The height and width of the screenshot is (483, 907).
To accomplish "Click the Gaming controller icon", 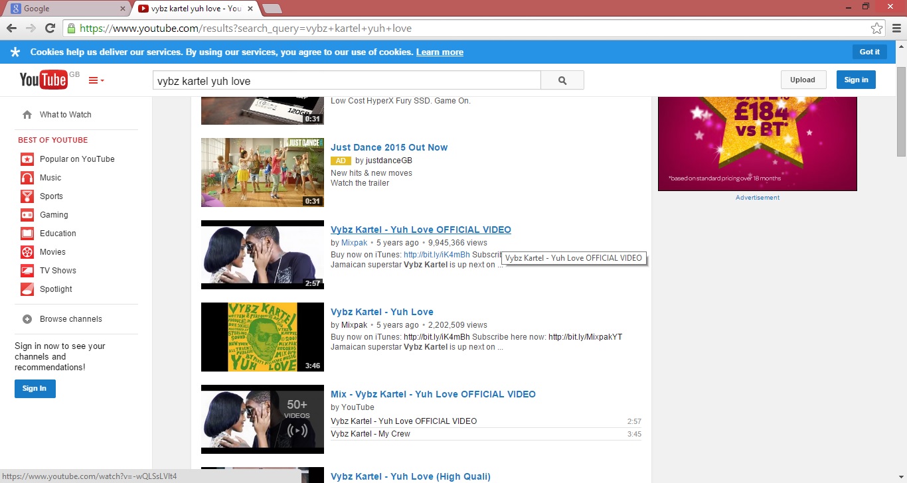I will [x=27, y=215].
